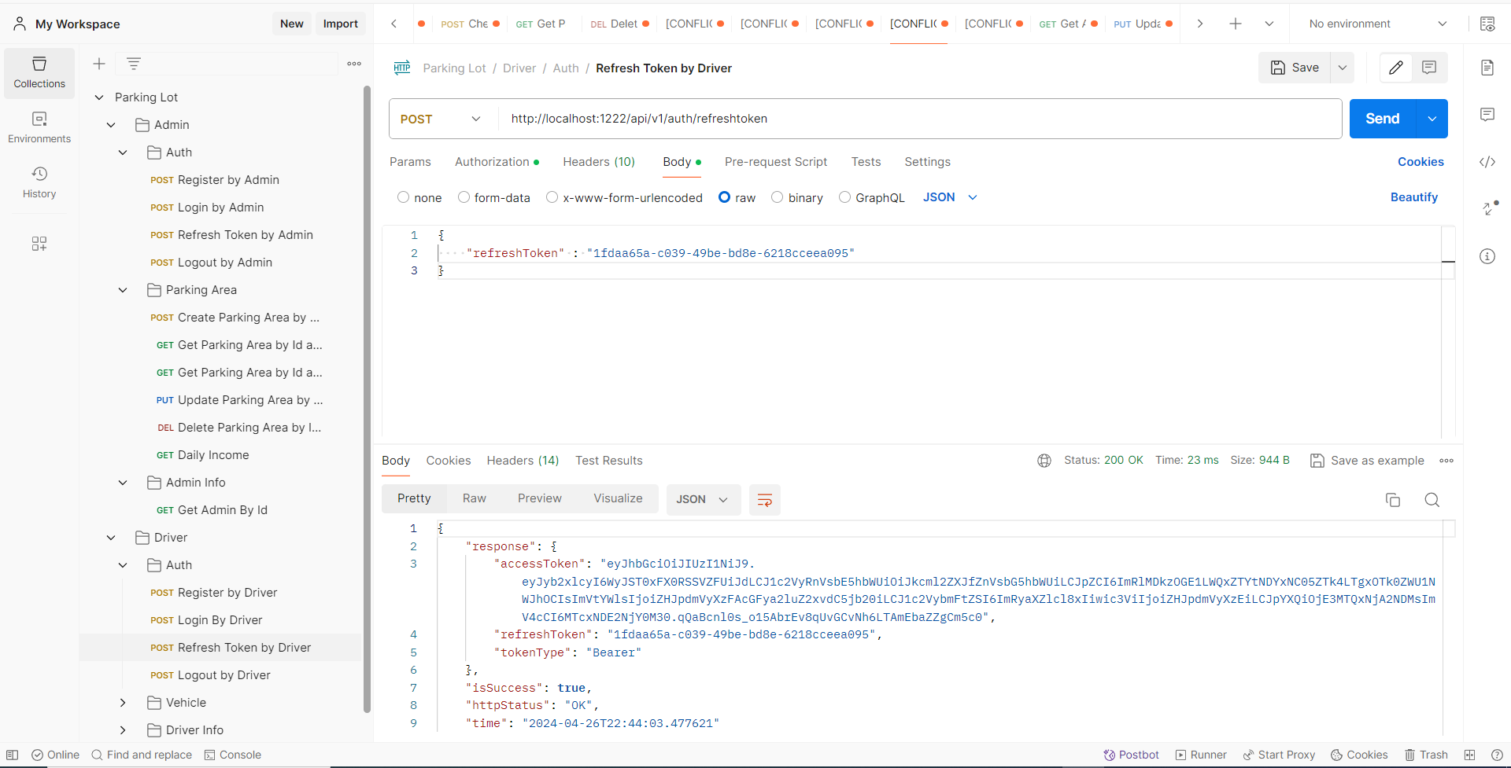Open a new request tab

1236,24
